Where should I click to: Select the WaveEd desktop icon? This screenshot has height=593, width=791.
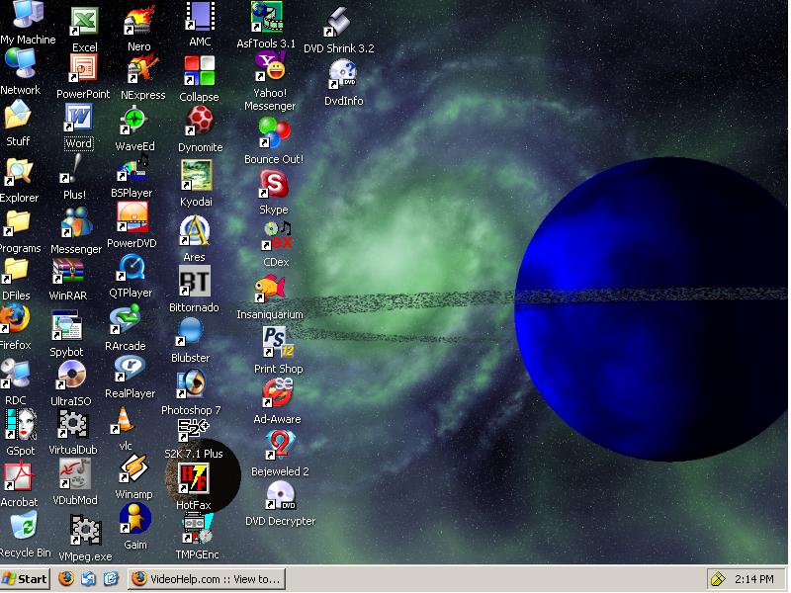tap(134, 120)
